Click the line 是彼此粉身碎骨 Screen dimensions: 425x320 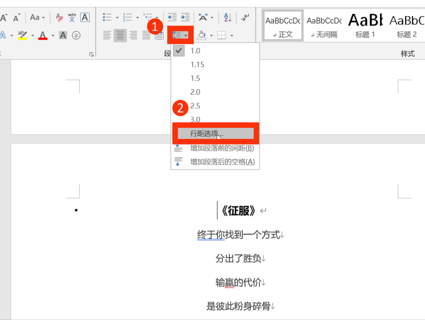point(238,306)
